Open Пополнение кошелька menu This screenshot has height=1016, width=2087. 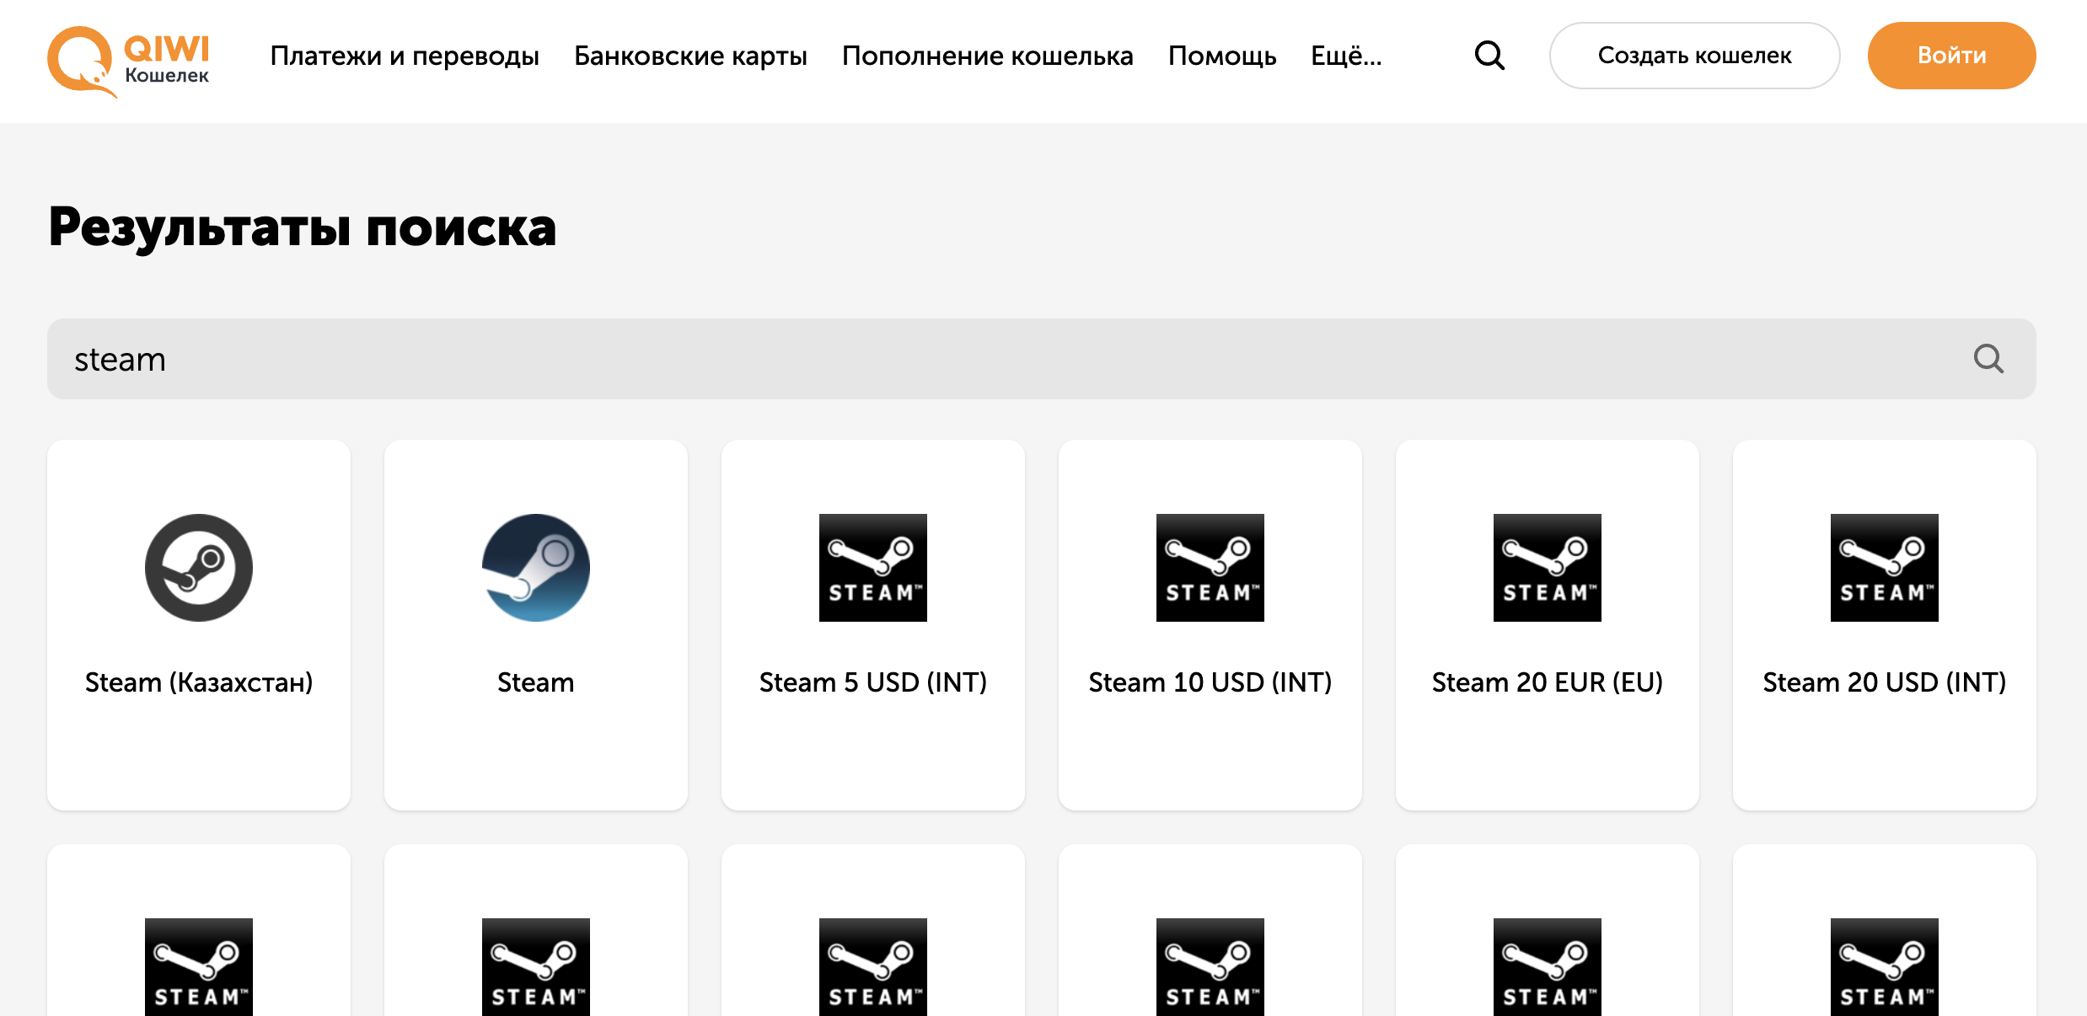click(987, 56)
